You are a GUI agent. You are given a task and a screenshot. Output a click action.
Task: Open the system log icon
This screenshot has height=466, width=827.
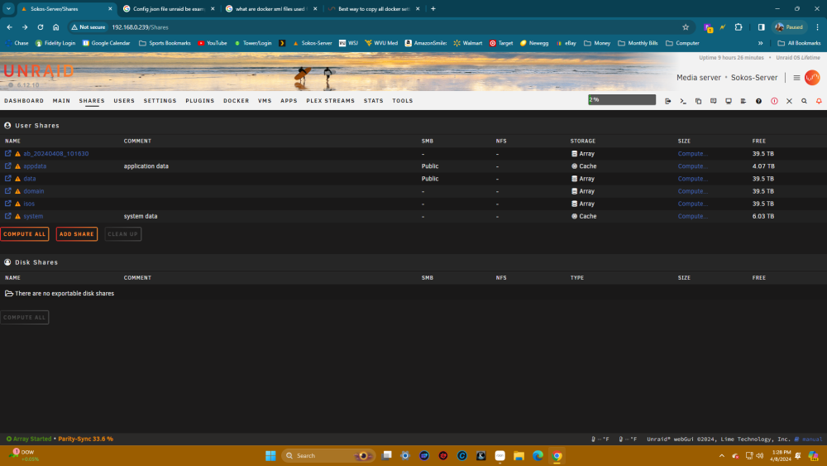743,101
